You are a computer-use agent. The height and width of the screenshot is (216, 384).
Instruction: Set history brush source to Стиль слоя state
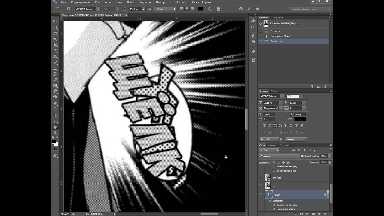point(260,41)
